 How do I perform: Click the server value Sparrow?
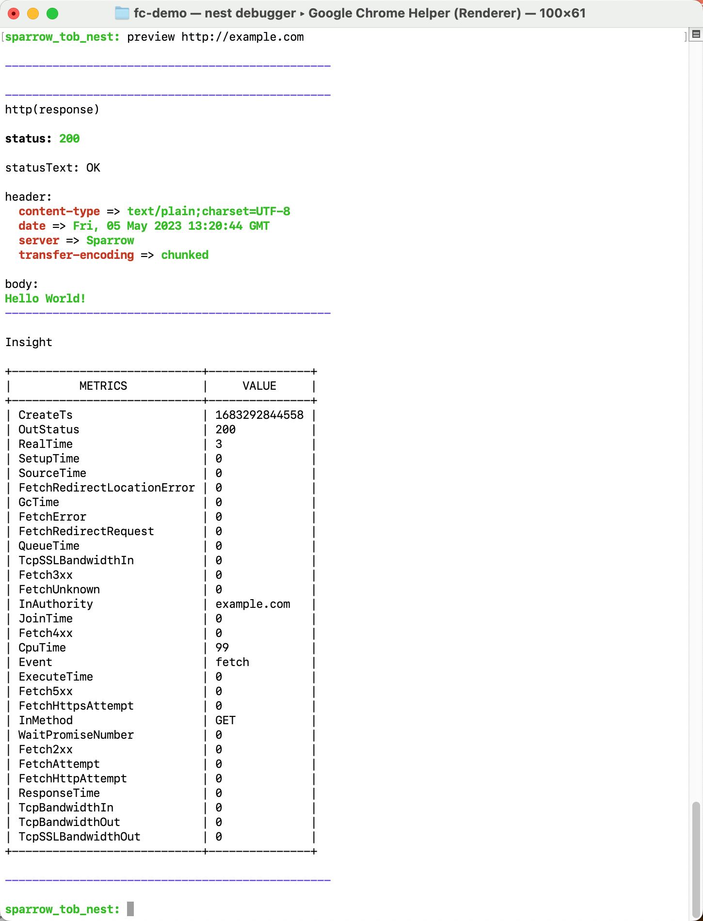(x=110, y=240)
